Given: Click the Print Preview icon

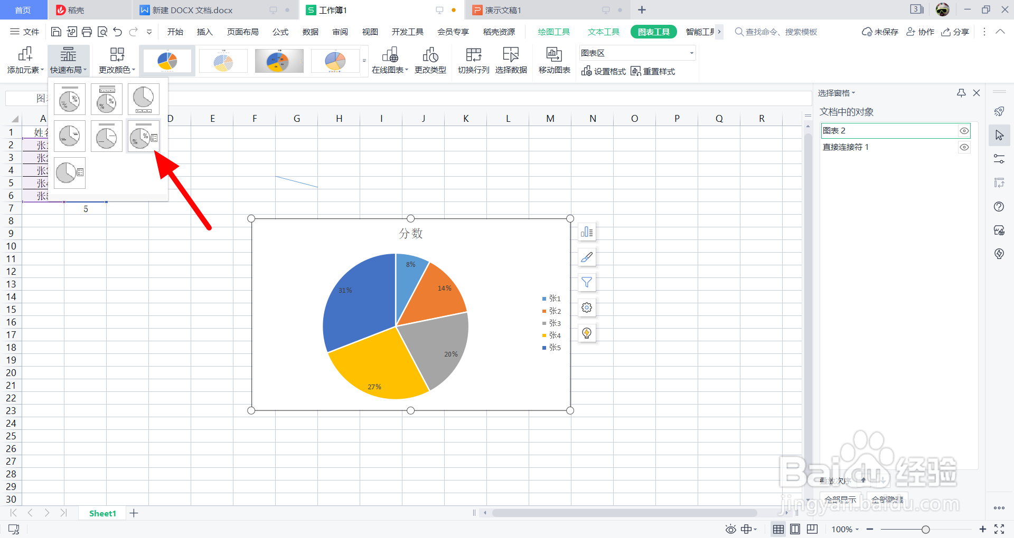Looking at the screenshot, I should 102,32.
